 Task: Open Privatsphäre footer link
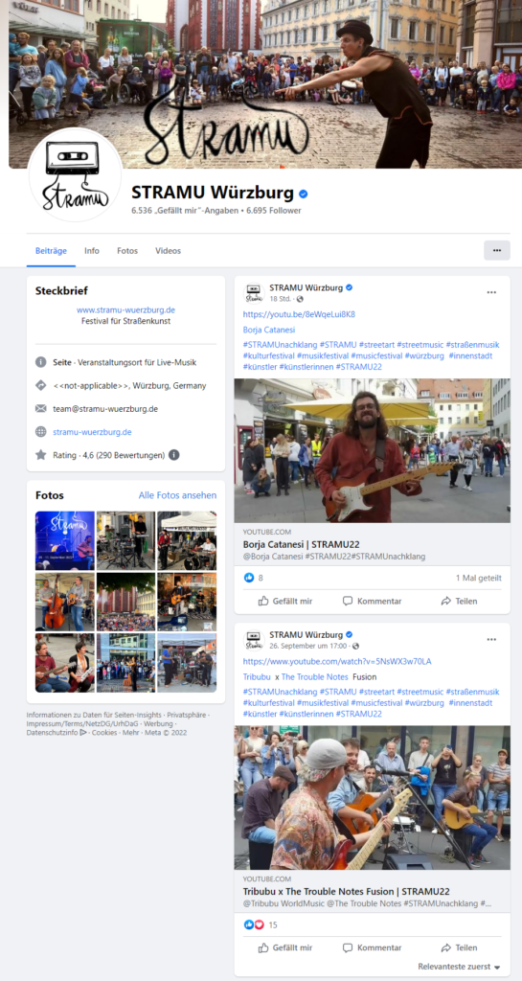[187, 715]
